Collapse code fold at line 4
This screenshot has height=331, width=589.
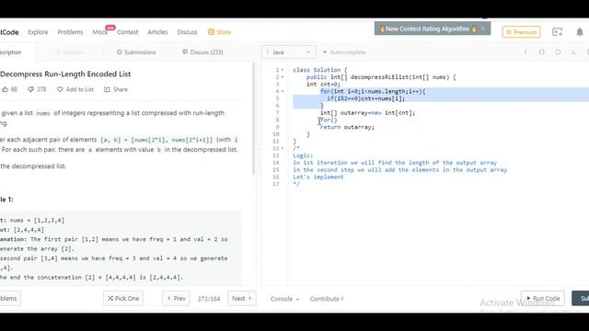(x=283, y=92)
